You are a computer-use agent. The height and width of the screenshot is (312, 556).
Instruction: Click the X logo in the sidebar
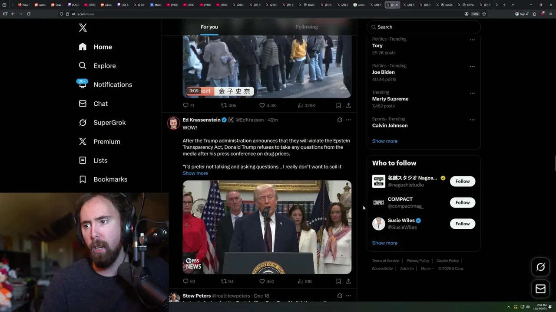click(83, 28)
